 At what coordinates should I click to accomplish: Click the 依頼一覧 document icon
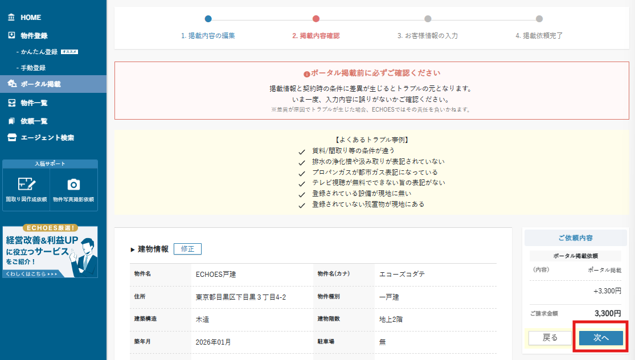(x=11, y=121)
